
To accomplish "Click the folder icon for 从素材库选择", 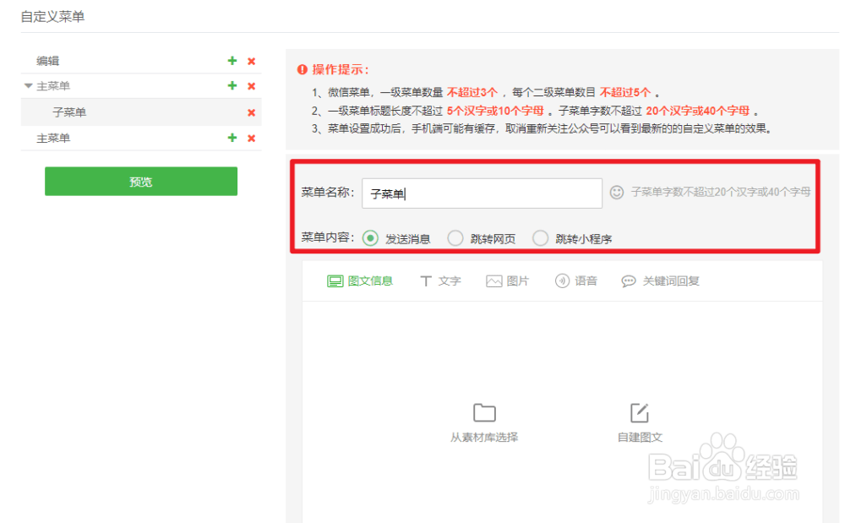I will (x=484, y=411).
